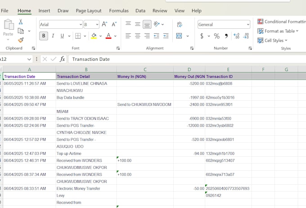The width and height of the screenshot is (306, 208).
Task: Expand Merge options arrow
Action: (x=188, y=36)
